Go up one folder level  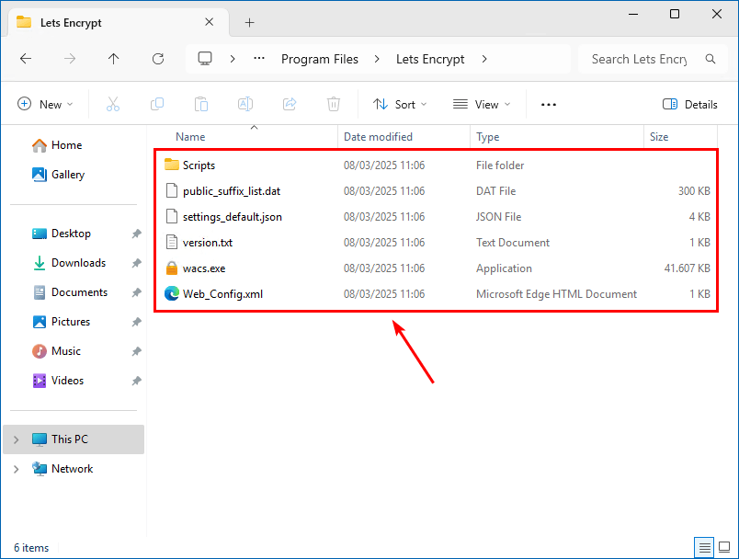[114, 59]
